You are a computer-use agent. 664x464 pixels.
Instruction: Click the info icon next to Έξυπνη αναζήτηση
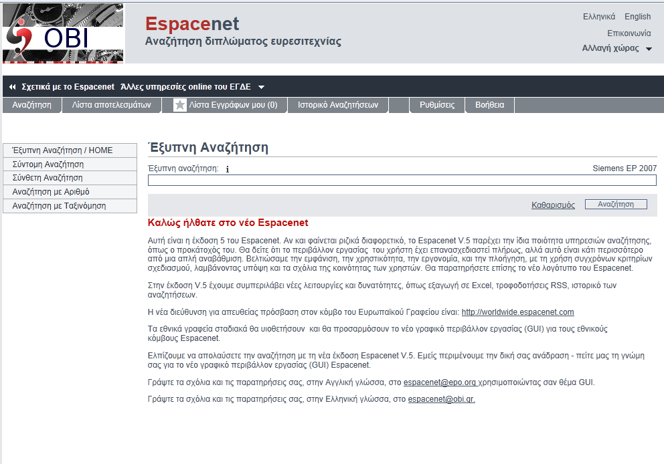[228, 169]
